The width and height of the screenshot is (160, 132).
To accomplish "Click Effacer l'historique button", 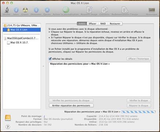I will [139, 59].
